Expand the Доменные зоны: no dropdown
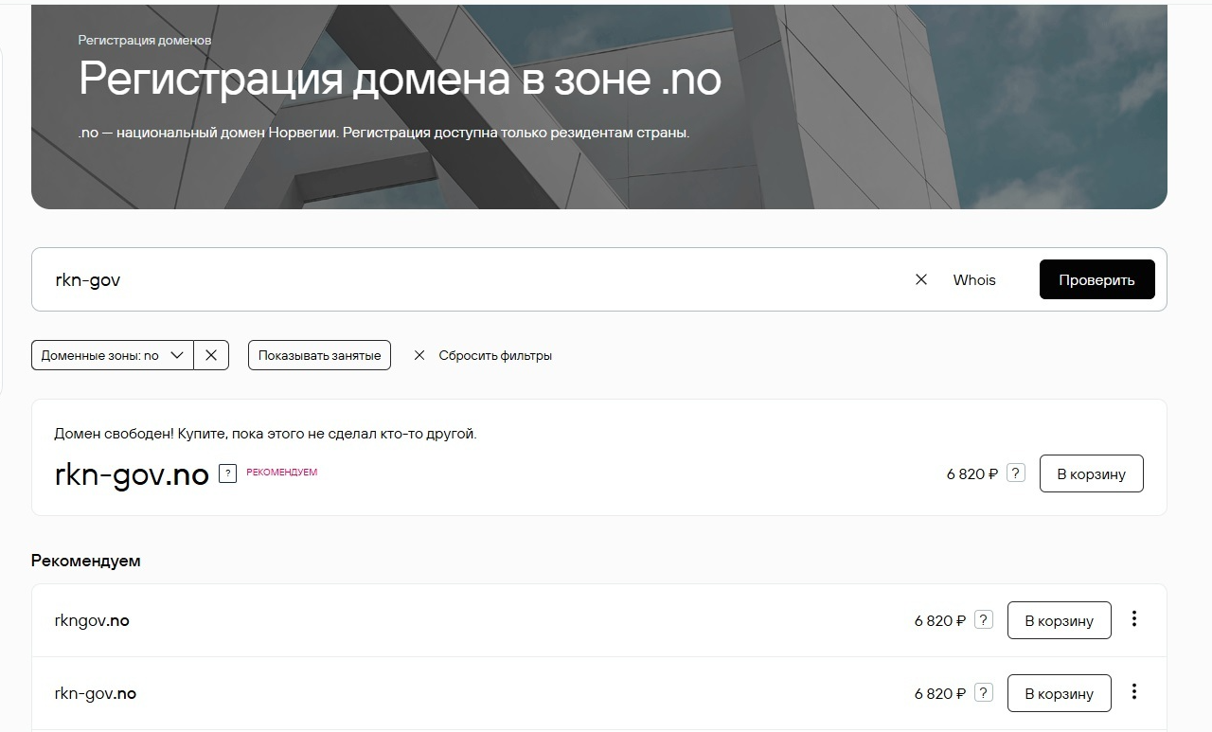This screenshot has height=732, width=1212. [x=113, y=355]
